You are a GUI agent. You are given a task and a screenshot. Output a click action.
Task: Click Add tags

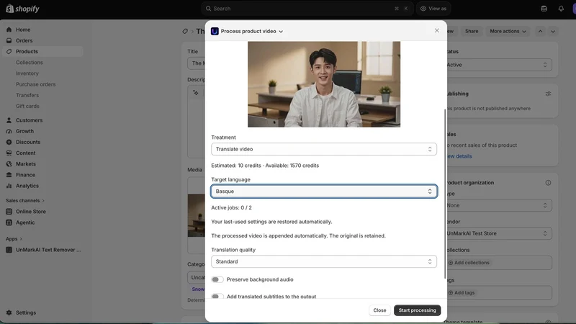click(462, 293)
